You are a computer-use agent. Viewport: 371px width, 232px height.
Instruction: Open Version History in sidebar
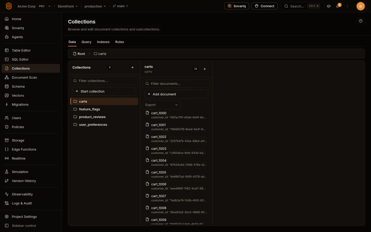click(31, 181)
